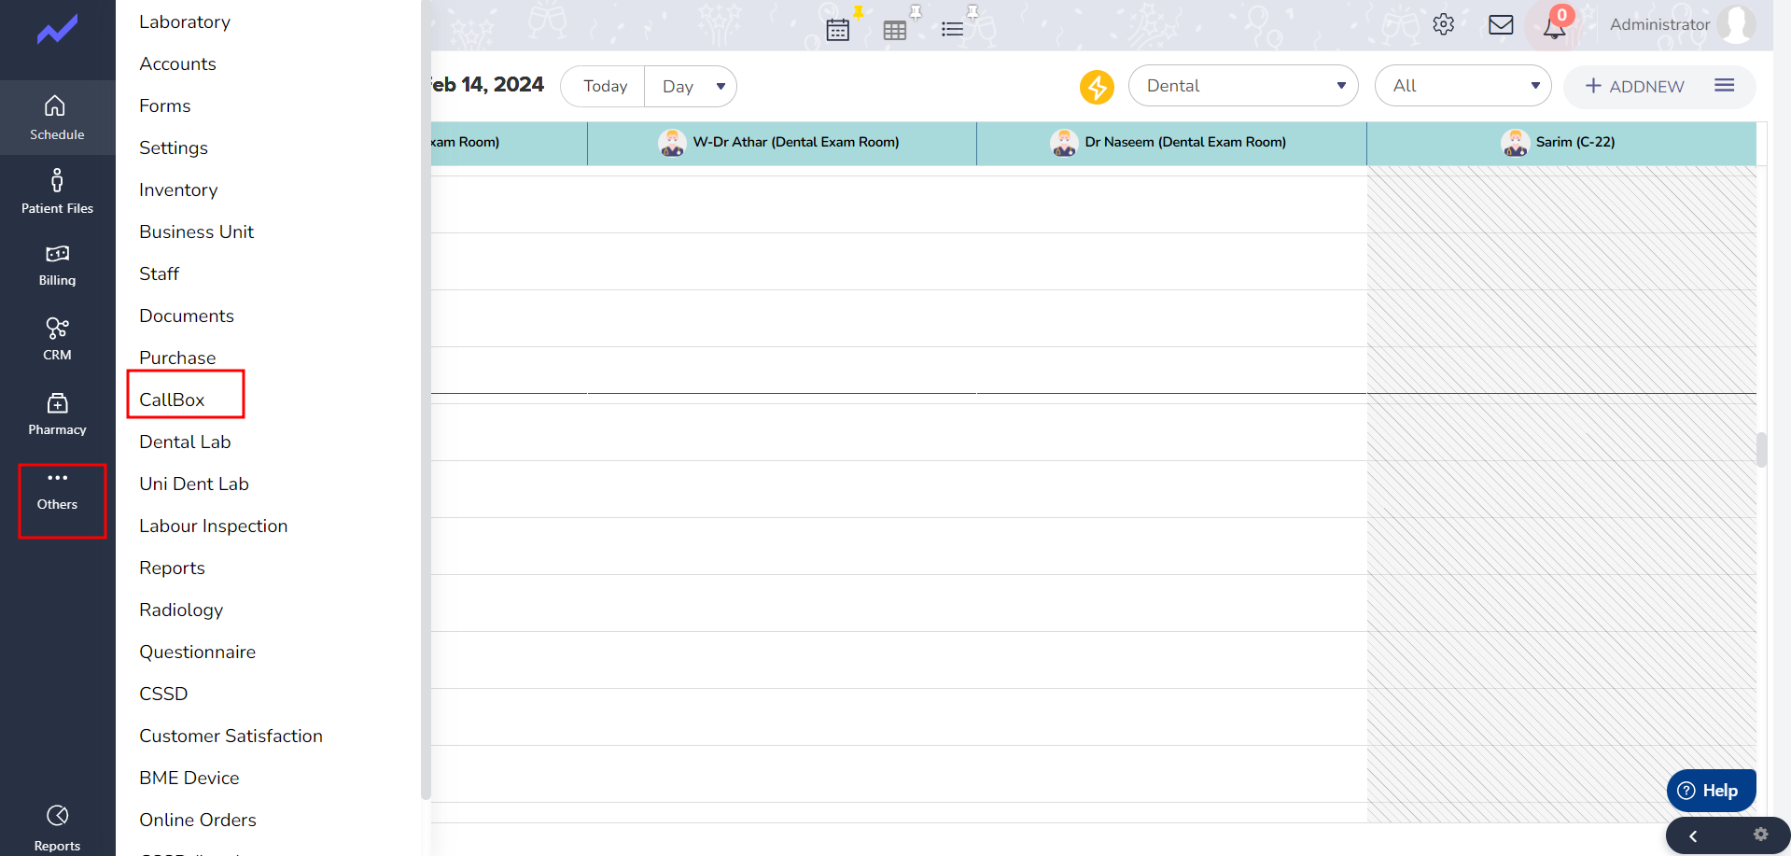Open the Day view dropdown
The height and width of the screenshot is (856, 1791).
point(691,87)
